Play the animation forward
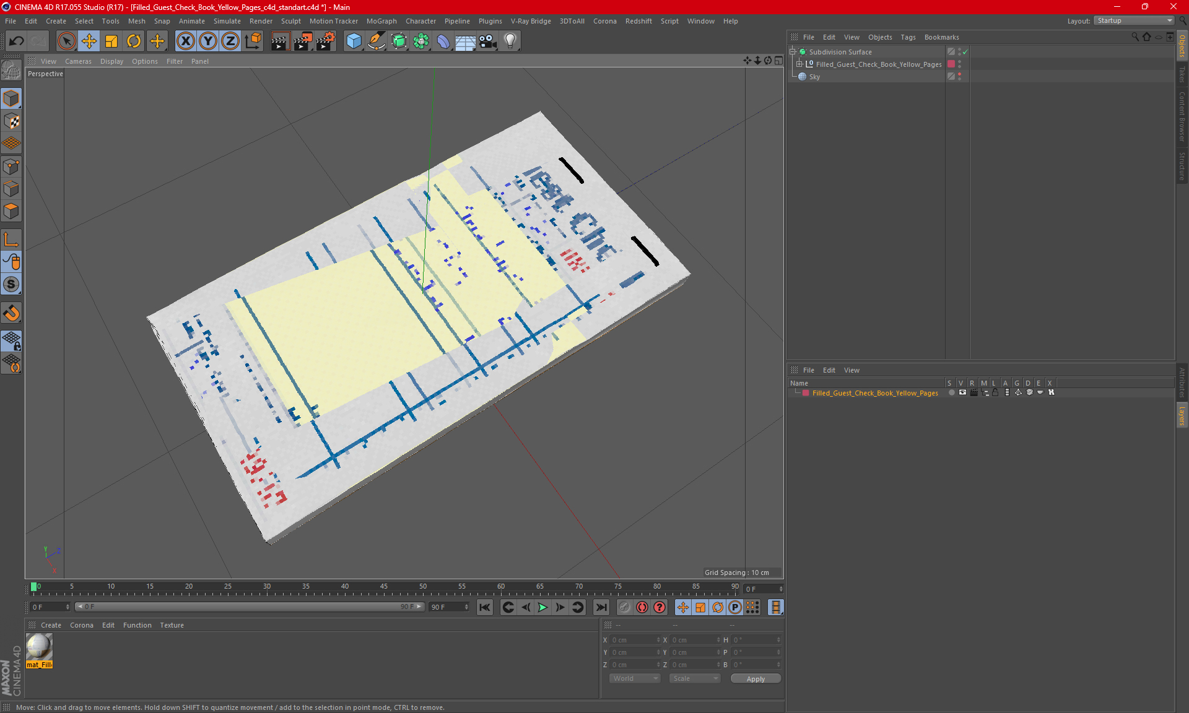The width and height of the screenshot is (1189, 713). click(x=542, y=608)
